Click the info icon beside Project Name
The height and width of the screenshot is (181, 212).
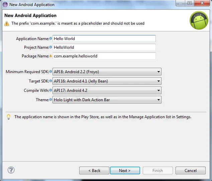pos(51,47)
